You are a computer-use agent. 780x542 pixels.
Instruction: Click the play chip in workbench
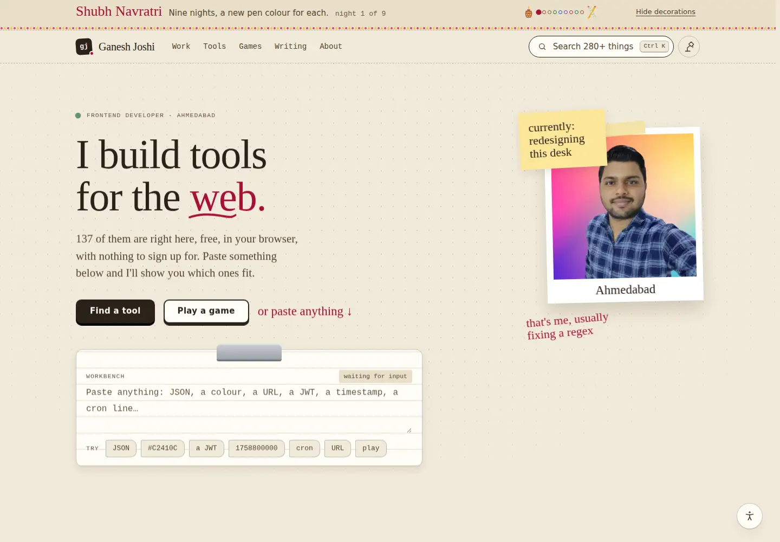371,448
